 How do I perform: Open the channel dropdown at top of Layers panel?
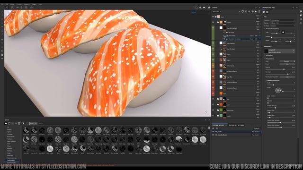click(217, 11)
